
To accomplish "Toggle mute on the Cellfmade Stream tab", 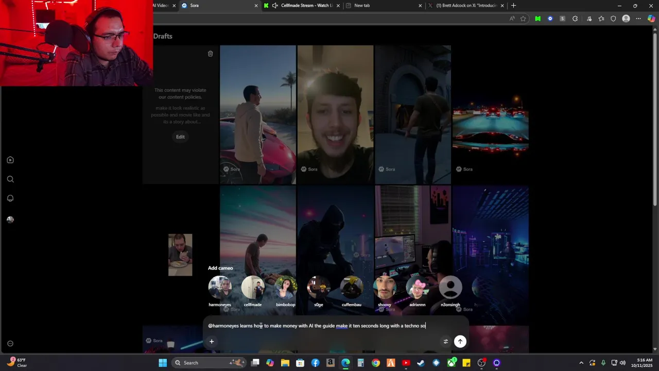I will coord(275,6).
